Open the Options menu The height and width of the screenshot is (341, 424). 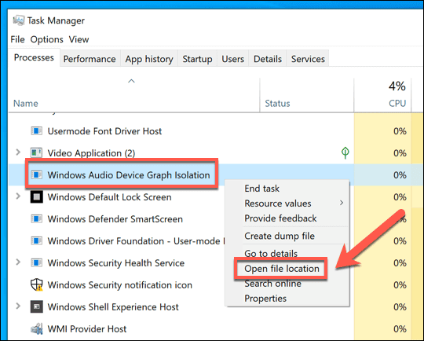click(x=46, y=39)
